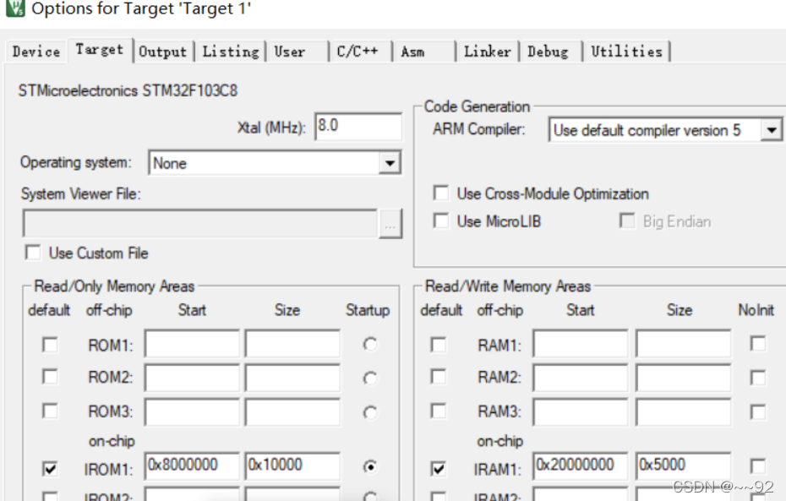This screenshot has height=501, width=786.
Task: Toggle the Big Endian checkbox
Action: pos(626,221)
